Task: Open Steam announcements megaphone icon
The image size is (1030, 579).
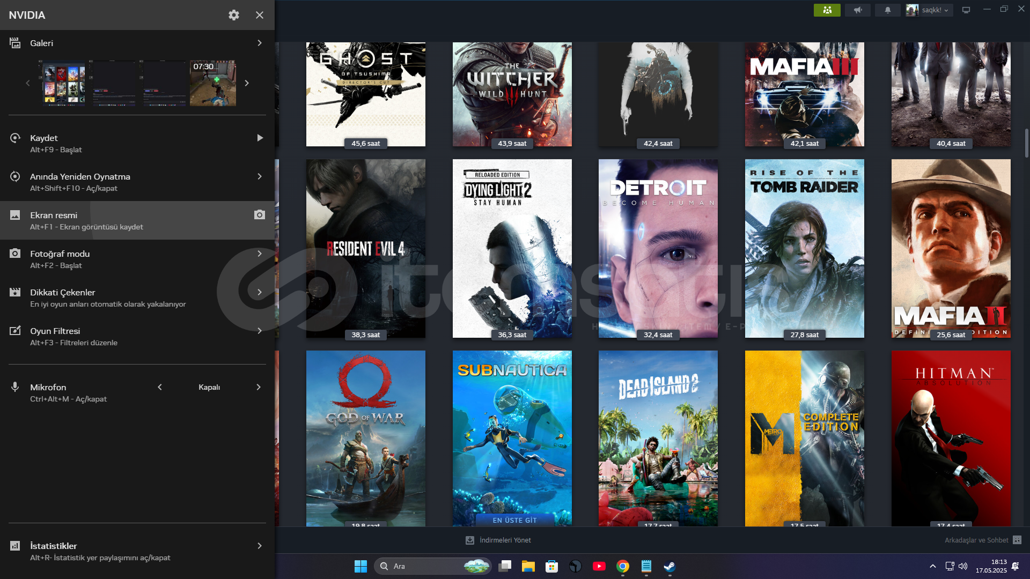Action: [x=858, y=10]
